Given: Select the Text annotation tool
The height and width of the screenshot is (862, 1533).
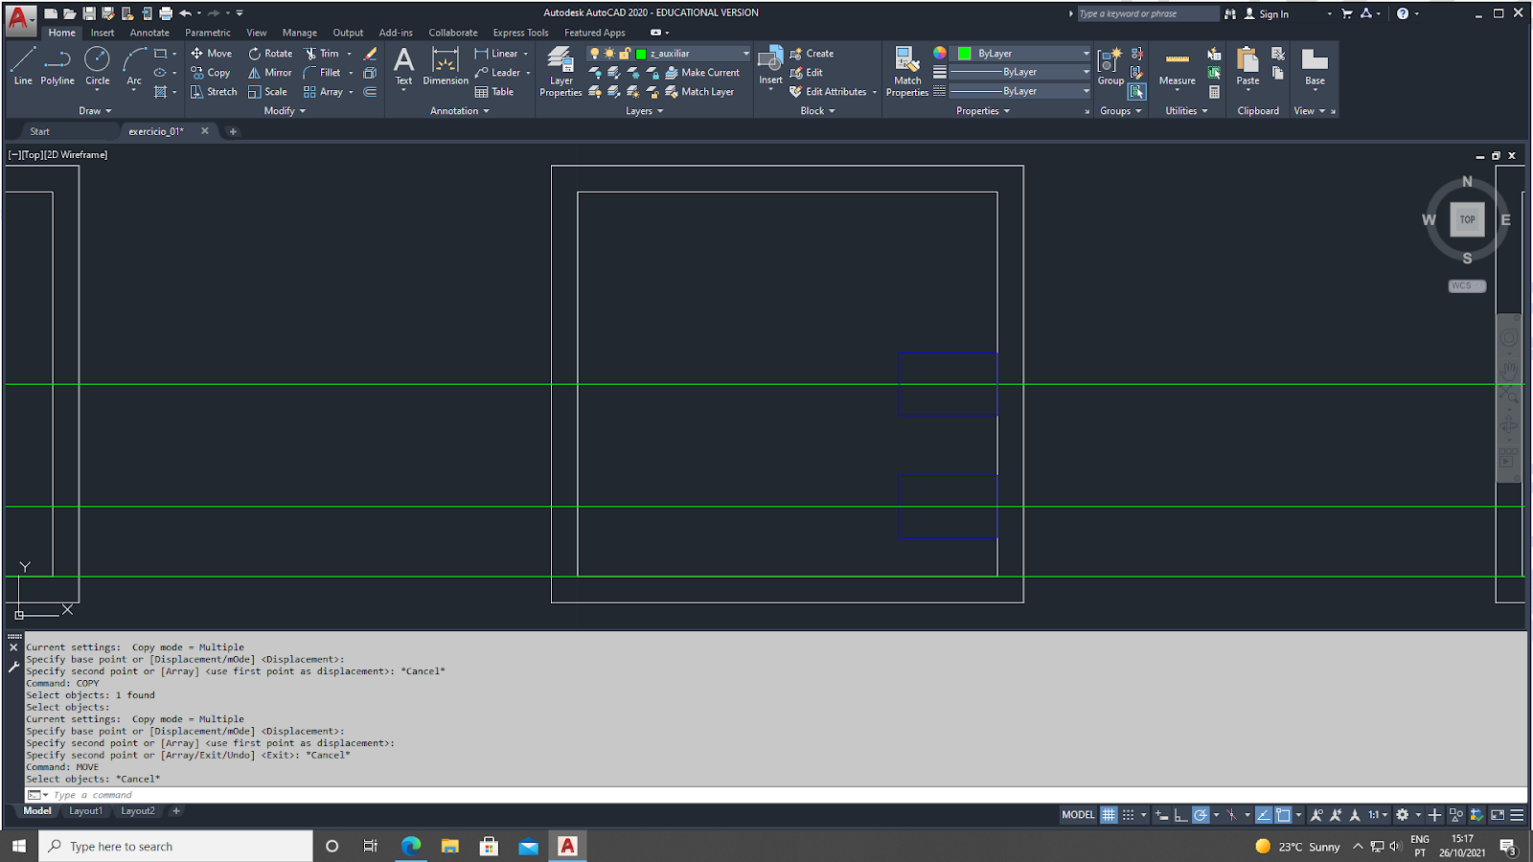Looking at the screenshot, I should 404,66.
